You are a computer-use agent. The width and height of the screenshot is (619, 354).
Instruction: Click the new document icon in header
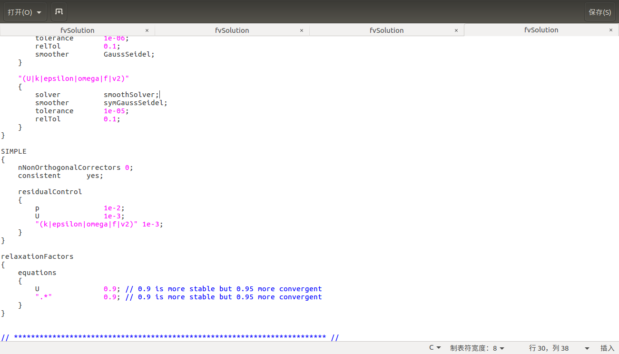59,12
